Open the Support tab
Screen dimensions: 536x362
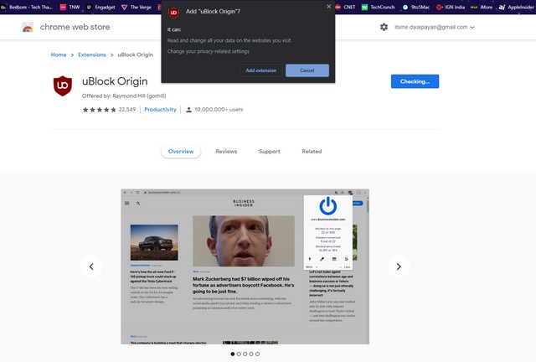tap(270, 151)
